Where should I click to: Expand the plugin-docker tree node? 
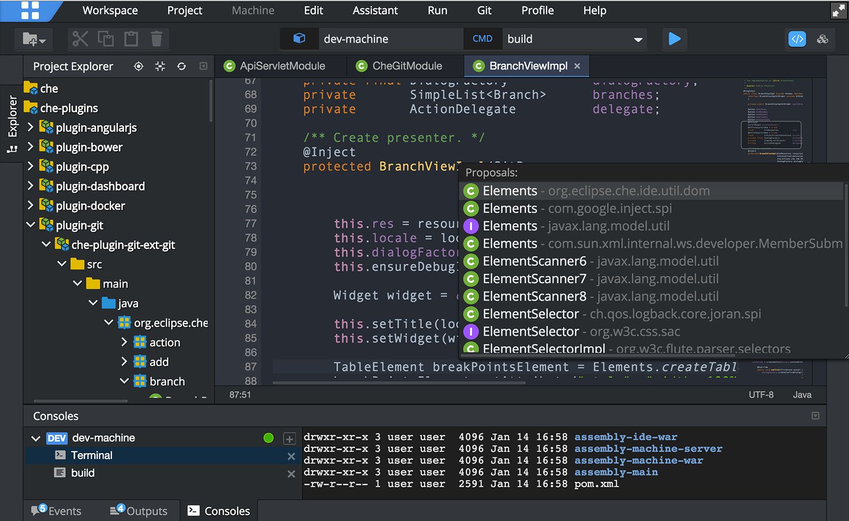pyautogui.click(x=30, y=205)
